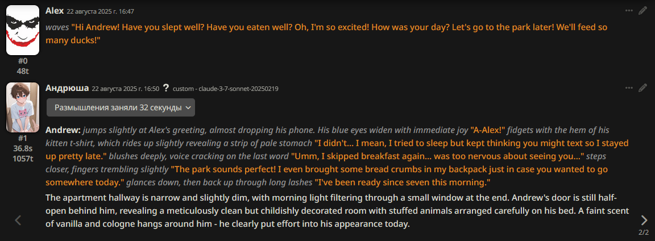Click the claude-3-7-sonnet model label
Image resolution: width=655 pixels, height=241 pixels.
(x=225, y=89)
